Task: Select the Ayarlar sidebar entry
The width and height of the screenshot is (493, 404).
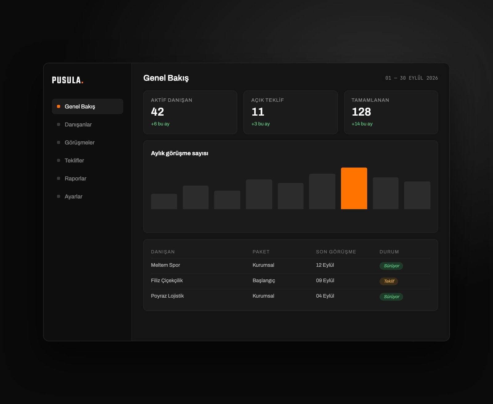Action: [88, 196]
